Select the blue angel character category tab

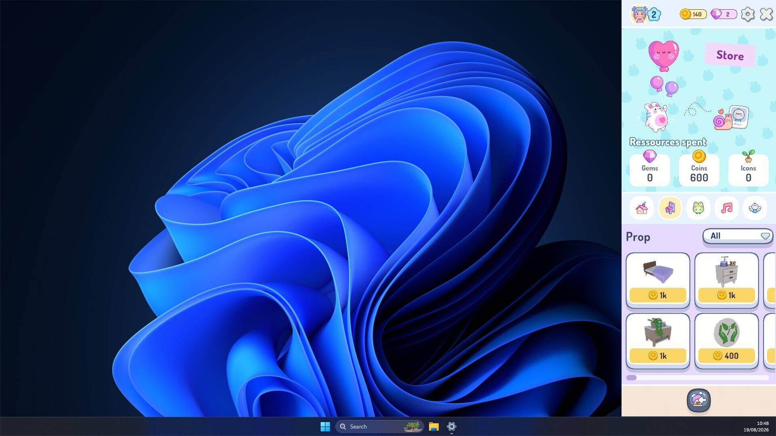coord(755,208)
